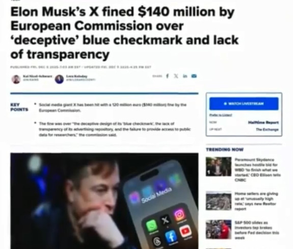
Task: Share article by email icon
Action: click(194, 76)
